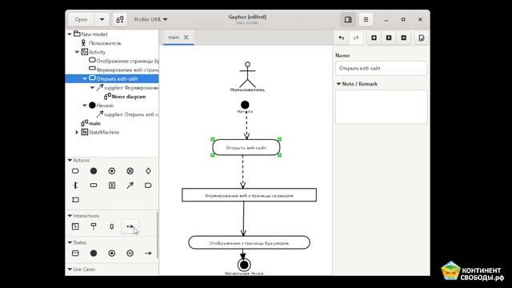This screenshot has width=512, height=288.
Task: Select the Пользователь actor on the canvas
Action: (x=247, y=77)
